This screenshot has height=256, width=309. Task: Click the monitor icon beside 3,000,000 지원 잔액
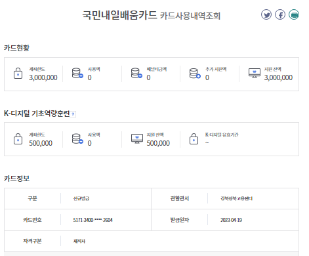click(x=255, y=73)
